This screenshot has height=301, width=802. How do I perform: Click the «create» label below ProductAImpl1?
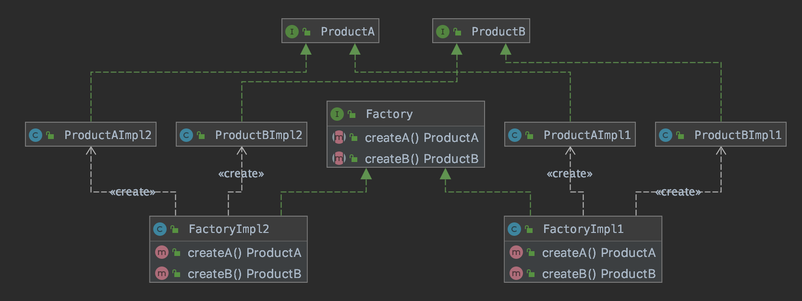(570, 174)
